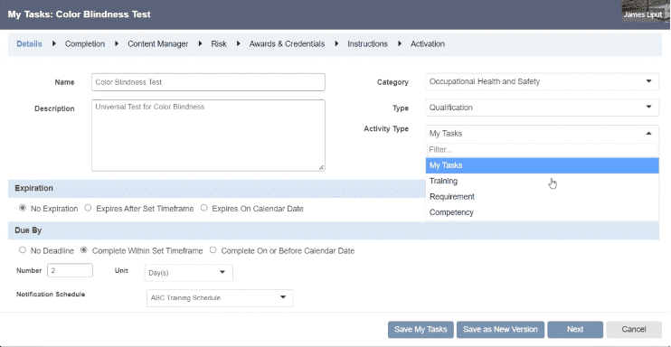Select Expires After Set Timeframe option
Viewport: 671px width, 347px height.
tap(88, 209)
